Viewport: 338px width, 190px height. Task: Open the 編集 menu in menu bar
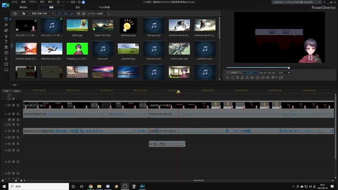pyautogui.click(x=23, y=2)
